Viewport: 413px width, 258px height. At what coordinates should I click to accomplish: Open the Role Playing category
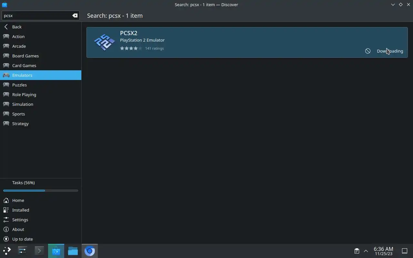(41, 94)
